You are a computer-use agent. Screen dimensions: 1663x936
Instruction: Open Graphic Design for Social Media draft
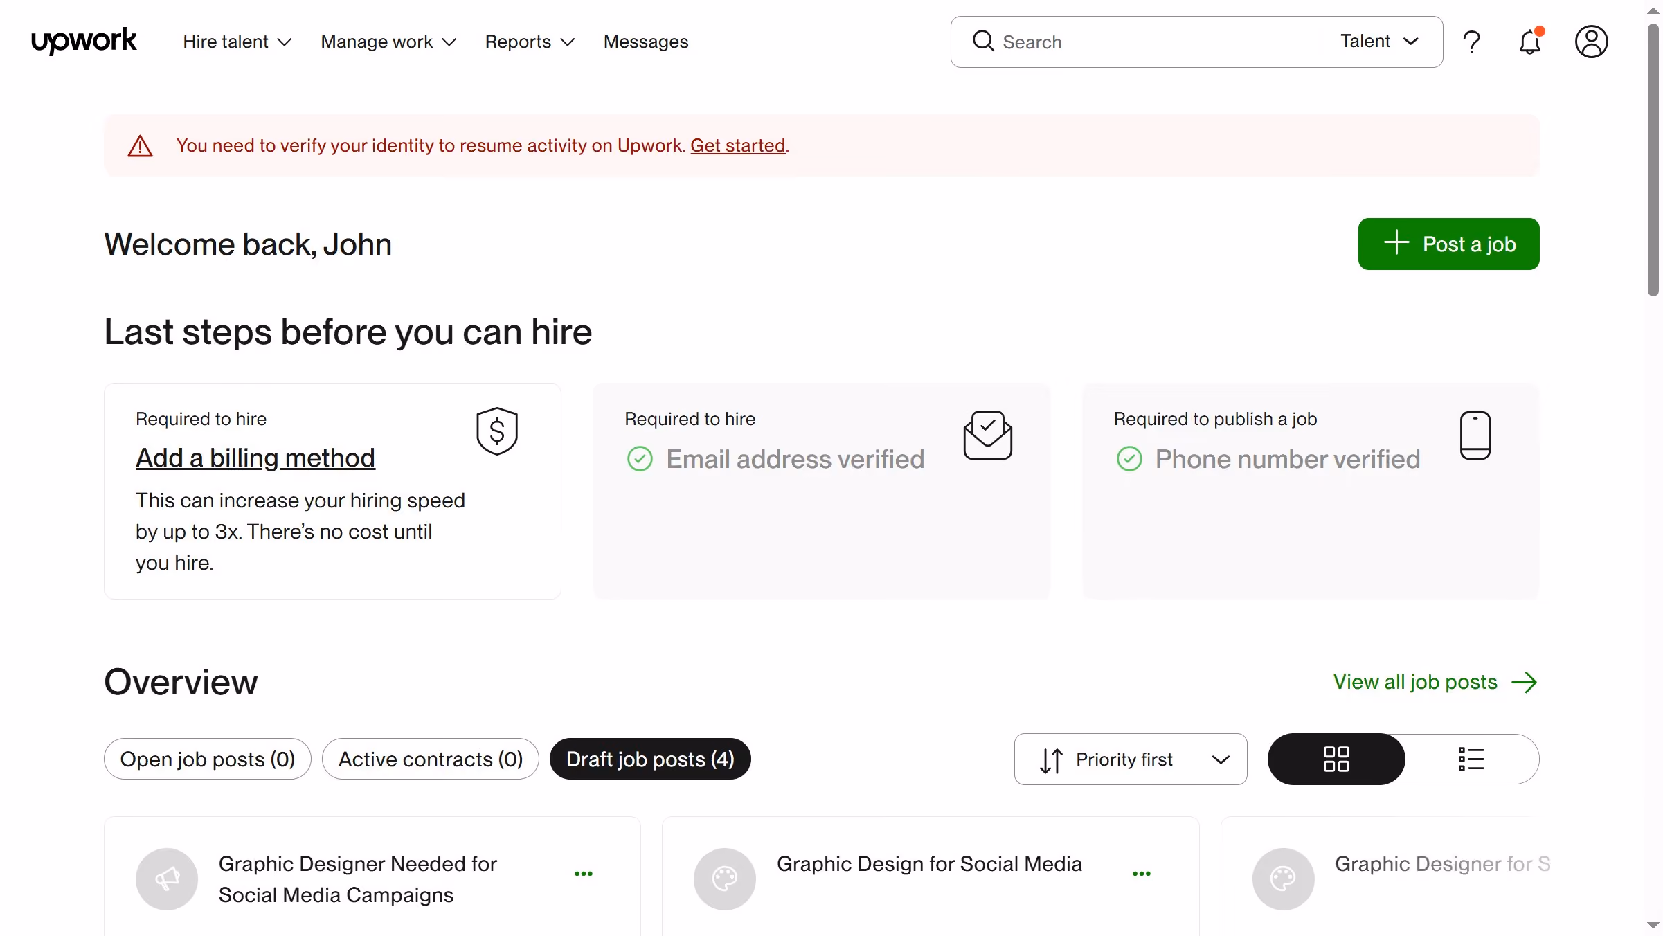coord(929,864)
